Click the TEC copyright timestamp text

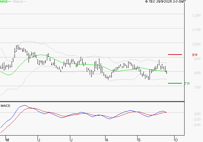[x=165, y=2]
